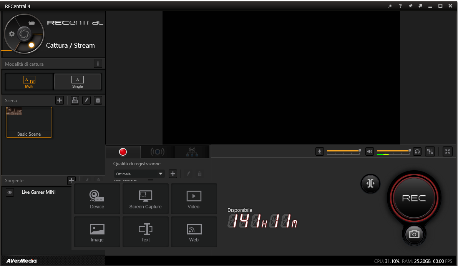The image size is (458, 266).
Task: Add a Screen Capture source
Action: 146,199
